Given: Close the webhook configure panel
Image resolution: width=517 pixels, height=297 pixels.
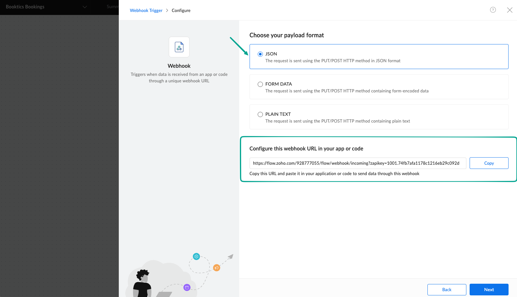Looking at the screenshot, I should tap(510, 10).
